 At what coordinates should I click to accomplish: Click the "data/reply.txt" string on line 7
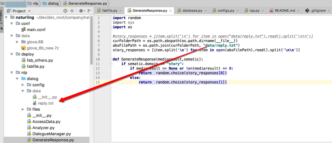(221, 45)
